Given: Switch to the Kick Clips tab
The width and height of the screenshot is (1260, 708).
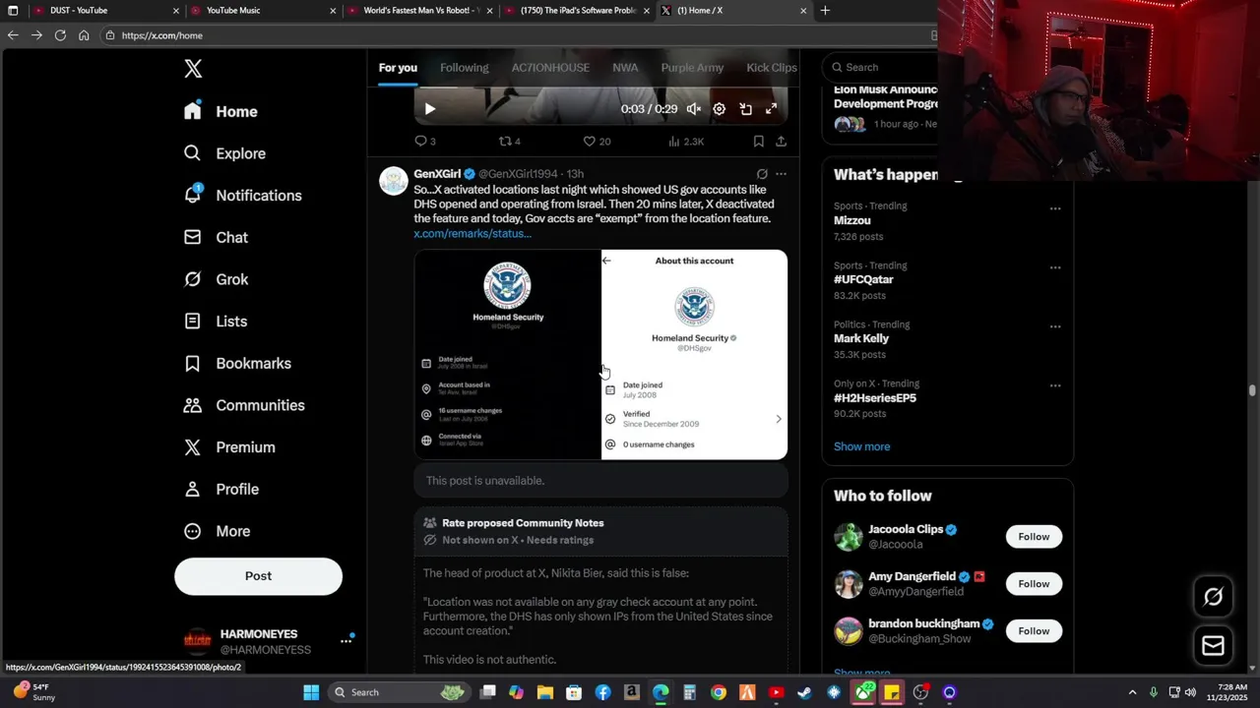Looking at the screenshot, I should tap(772, 68).
